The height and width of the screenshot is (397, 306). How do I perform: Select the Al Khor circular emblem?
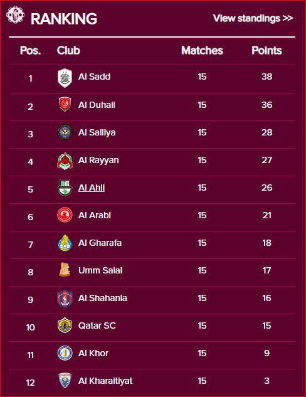(x=65, y=353)
